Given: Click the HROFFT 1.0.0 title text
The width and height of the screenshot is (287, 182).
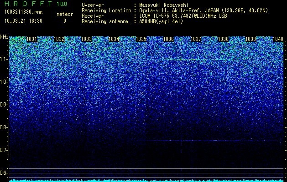Looking at the screenshot, I should (x=36, y=4).
